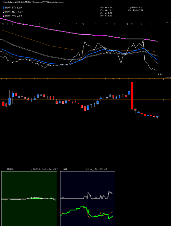
Task: Click the 'ADX' panel heading
Action: click(x=65, y=169)
